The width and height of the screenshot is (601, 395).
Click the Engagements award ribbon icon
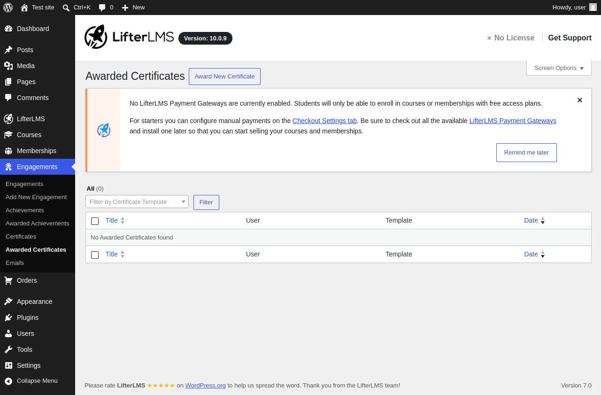[8, 167]
